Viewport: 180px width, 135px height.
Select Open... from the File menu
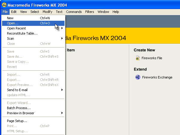click(x=13, y=23)
